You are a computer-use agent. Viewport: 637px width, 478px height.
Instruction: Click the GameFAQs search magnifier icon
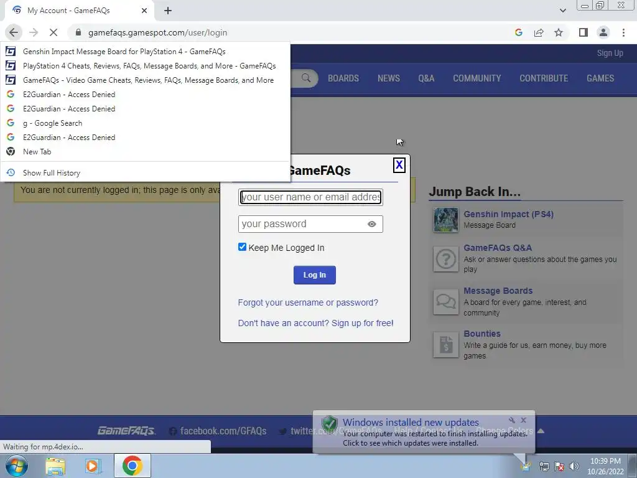306,78
